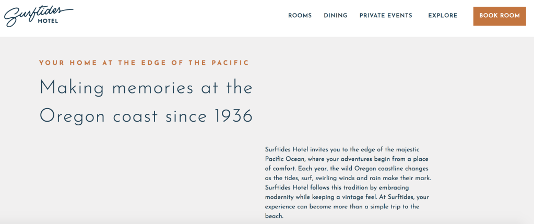Click the 'Making memories at the' heading line
534x224 pixels.
point(146,87)
